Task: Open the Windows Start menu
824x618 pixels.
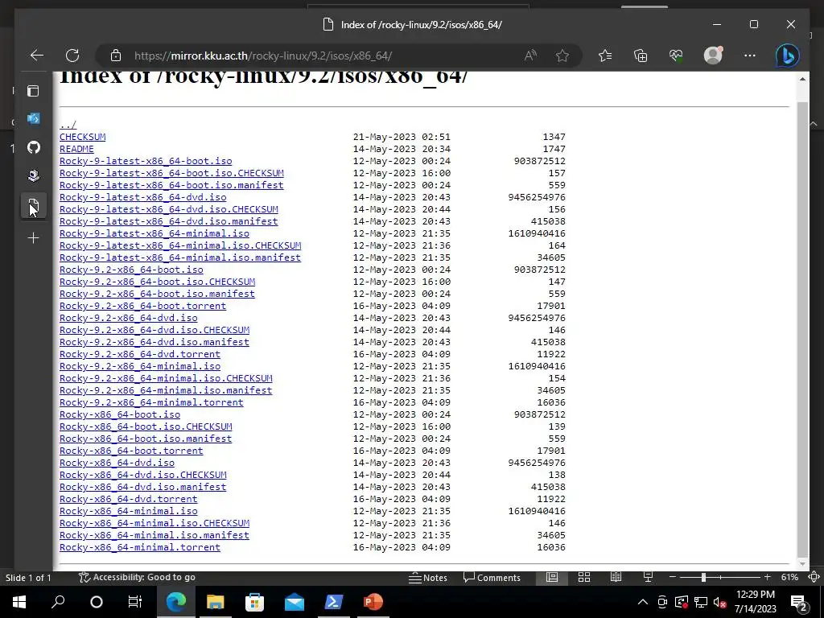Action: [x=19, y=602]
